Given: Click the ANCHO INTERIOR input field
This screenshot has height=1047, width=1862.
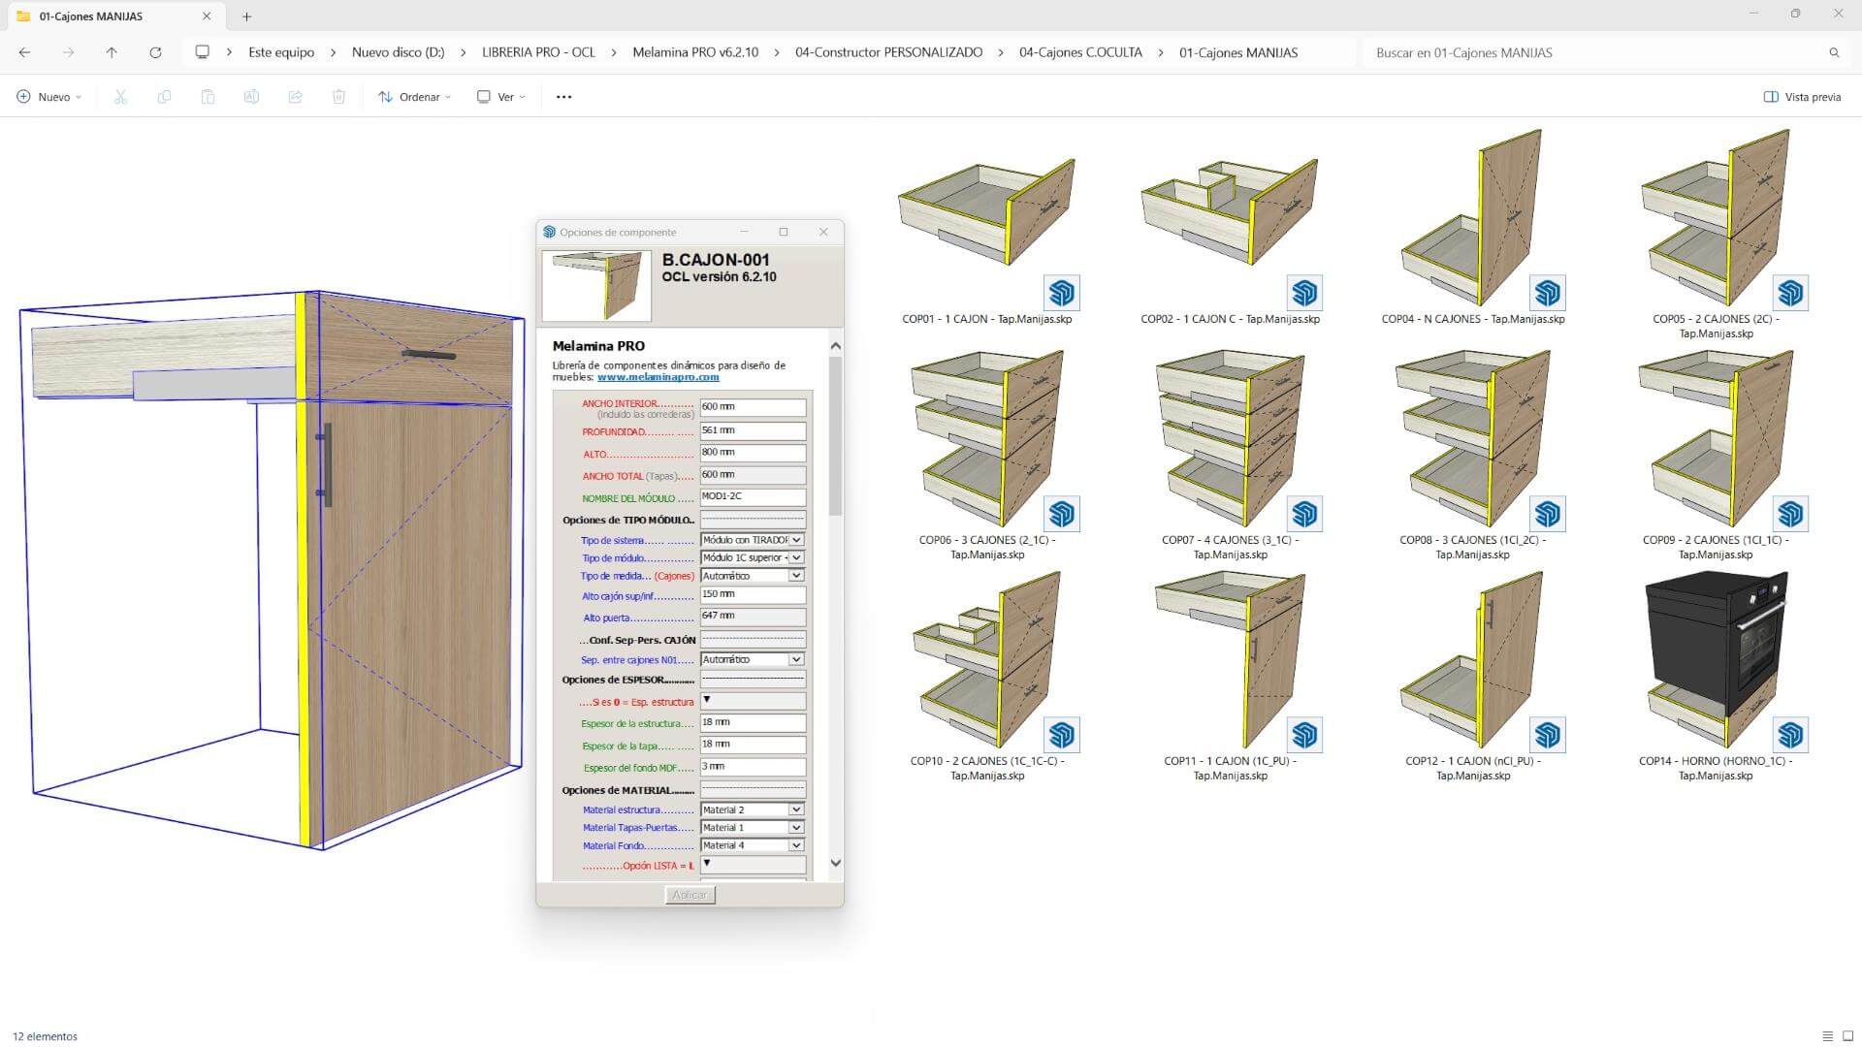Looking at the screenshot, I should coord(753,407).
